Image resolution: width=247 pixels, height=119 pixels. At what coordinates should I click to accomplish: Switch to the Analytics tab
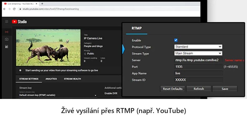tap(51, 79)
